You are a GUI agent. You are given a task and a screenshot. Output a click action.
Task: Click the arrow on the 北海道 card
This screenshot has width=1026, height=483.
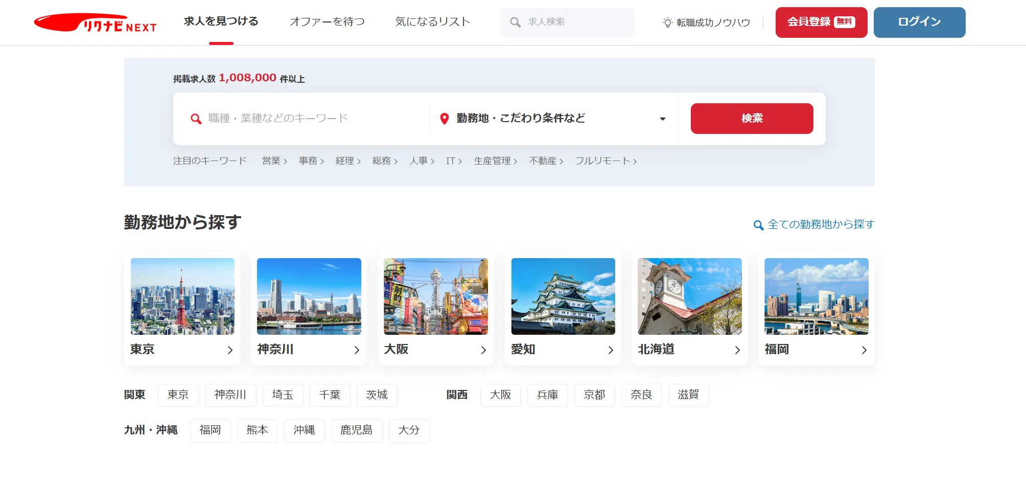point(737,350)
